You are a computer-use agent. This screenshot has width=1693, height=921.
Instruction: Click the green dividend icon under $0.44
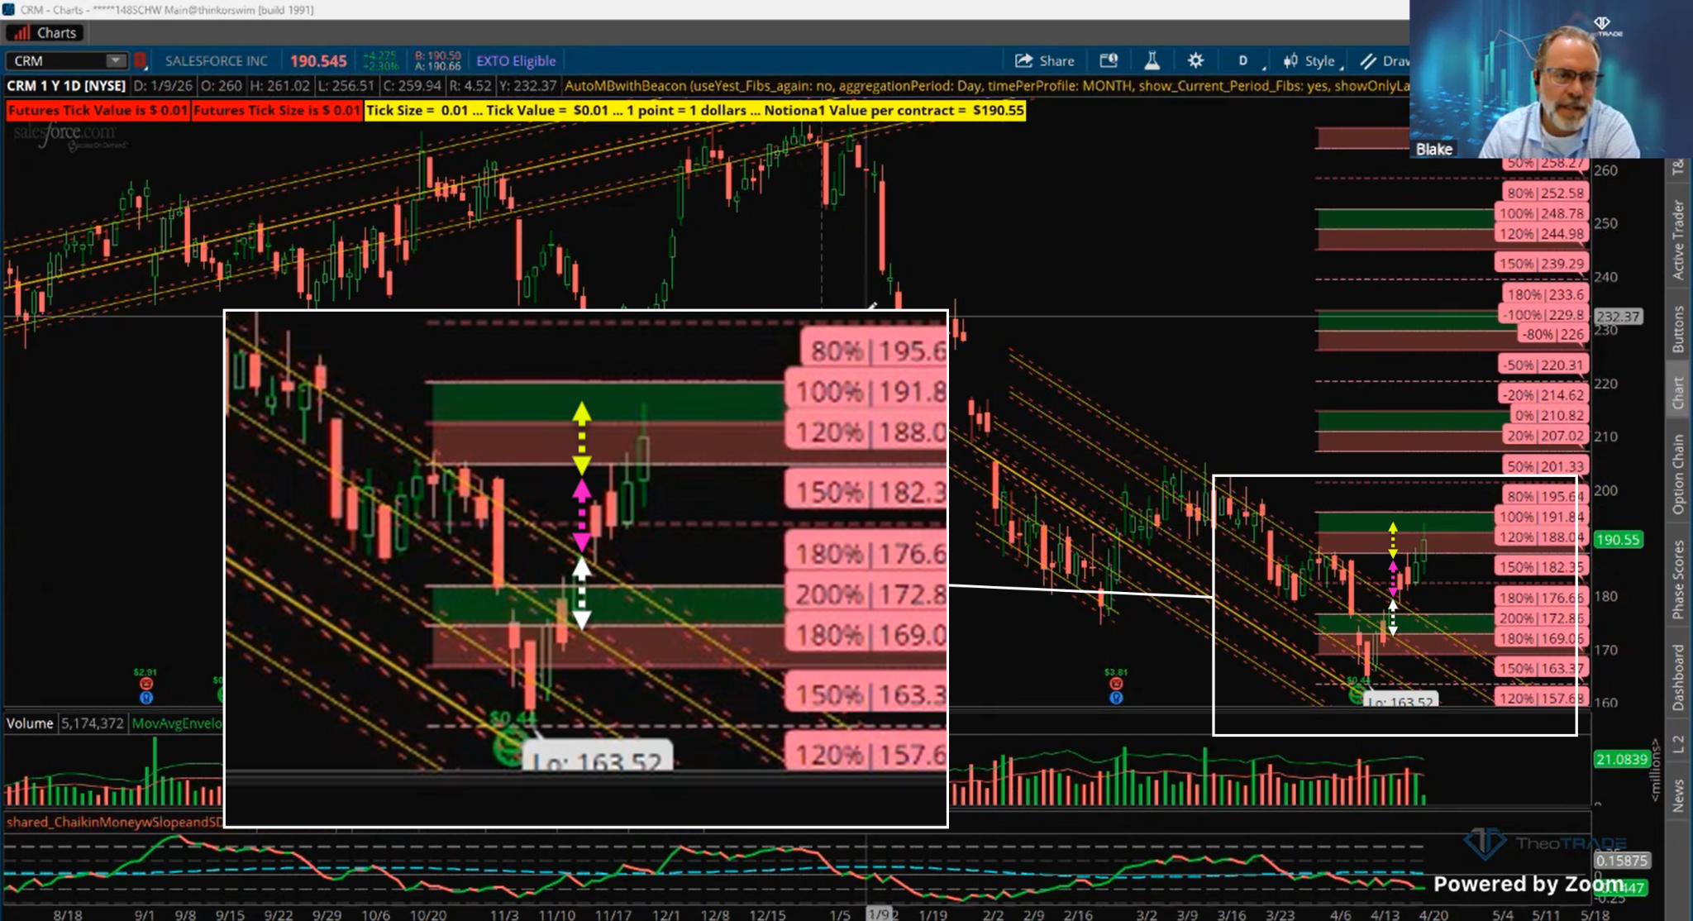click(1357, 695)
